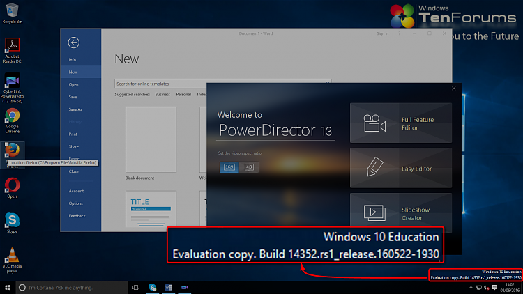Open the Full Feature Editor in PowerDirector
The height and width of the screenshot is (294, 523).
[400, 123]
